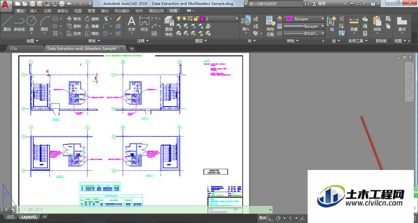Click the magenta layer color swatch

click(x=202, y=19)
